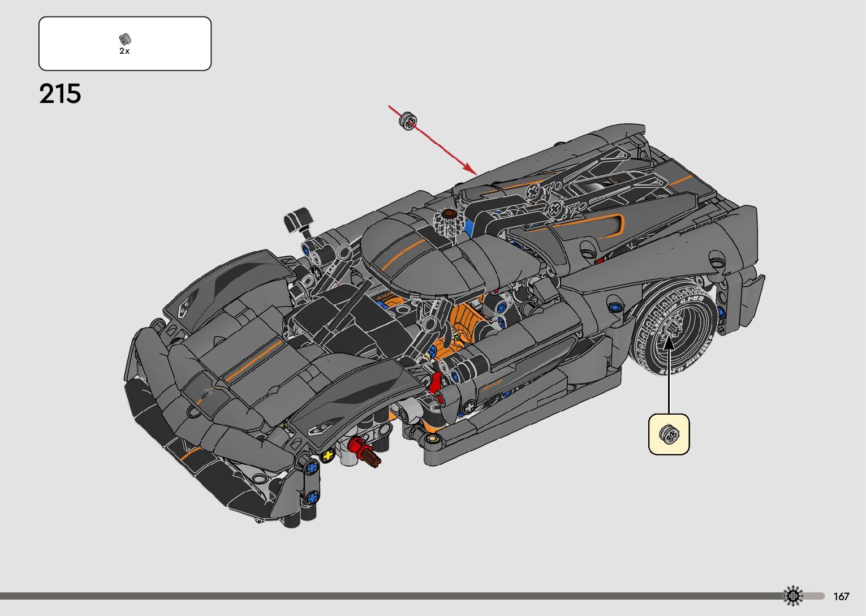The width and height of the screenshot is (866, 616).
Task: Click the yellow cross axle pin at front
Action: point(327,456)
